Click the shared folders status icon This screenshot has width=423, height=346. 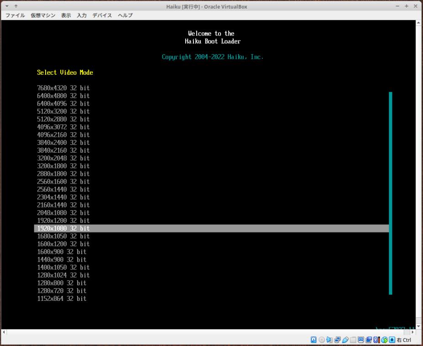pyautogui.click(x=353, y=340)
